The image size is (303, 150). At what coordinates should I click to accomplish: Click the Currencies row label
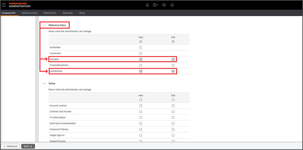pos(55,53)
